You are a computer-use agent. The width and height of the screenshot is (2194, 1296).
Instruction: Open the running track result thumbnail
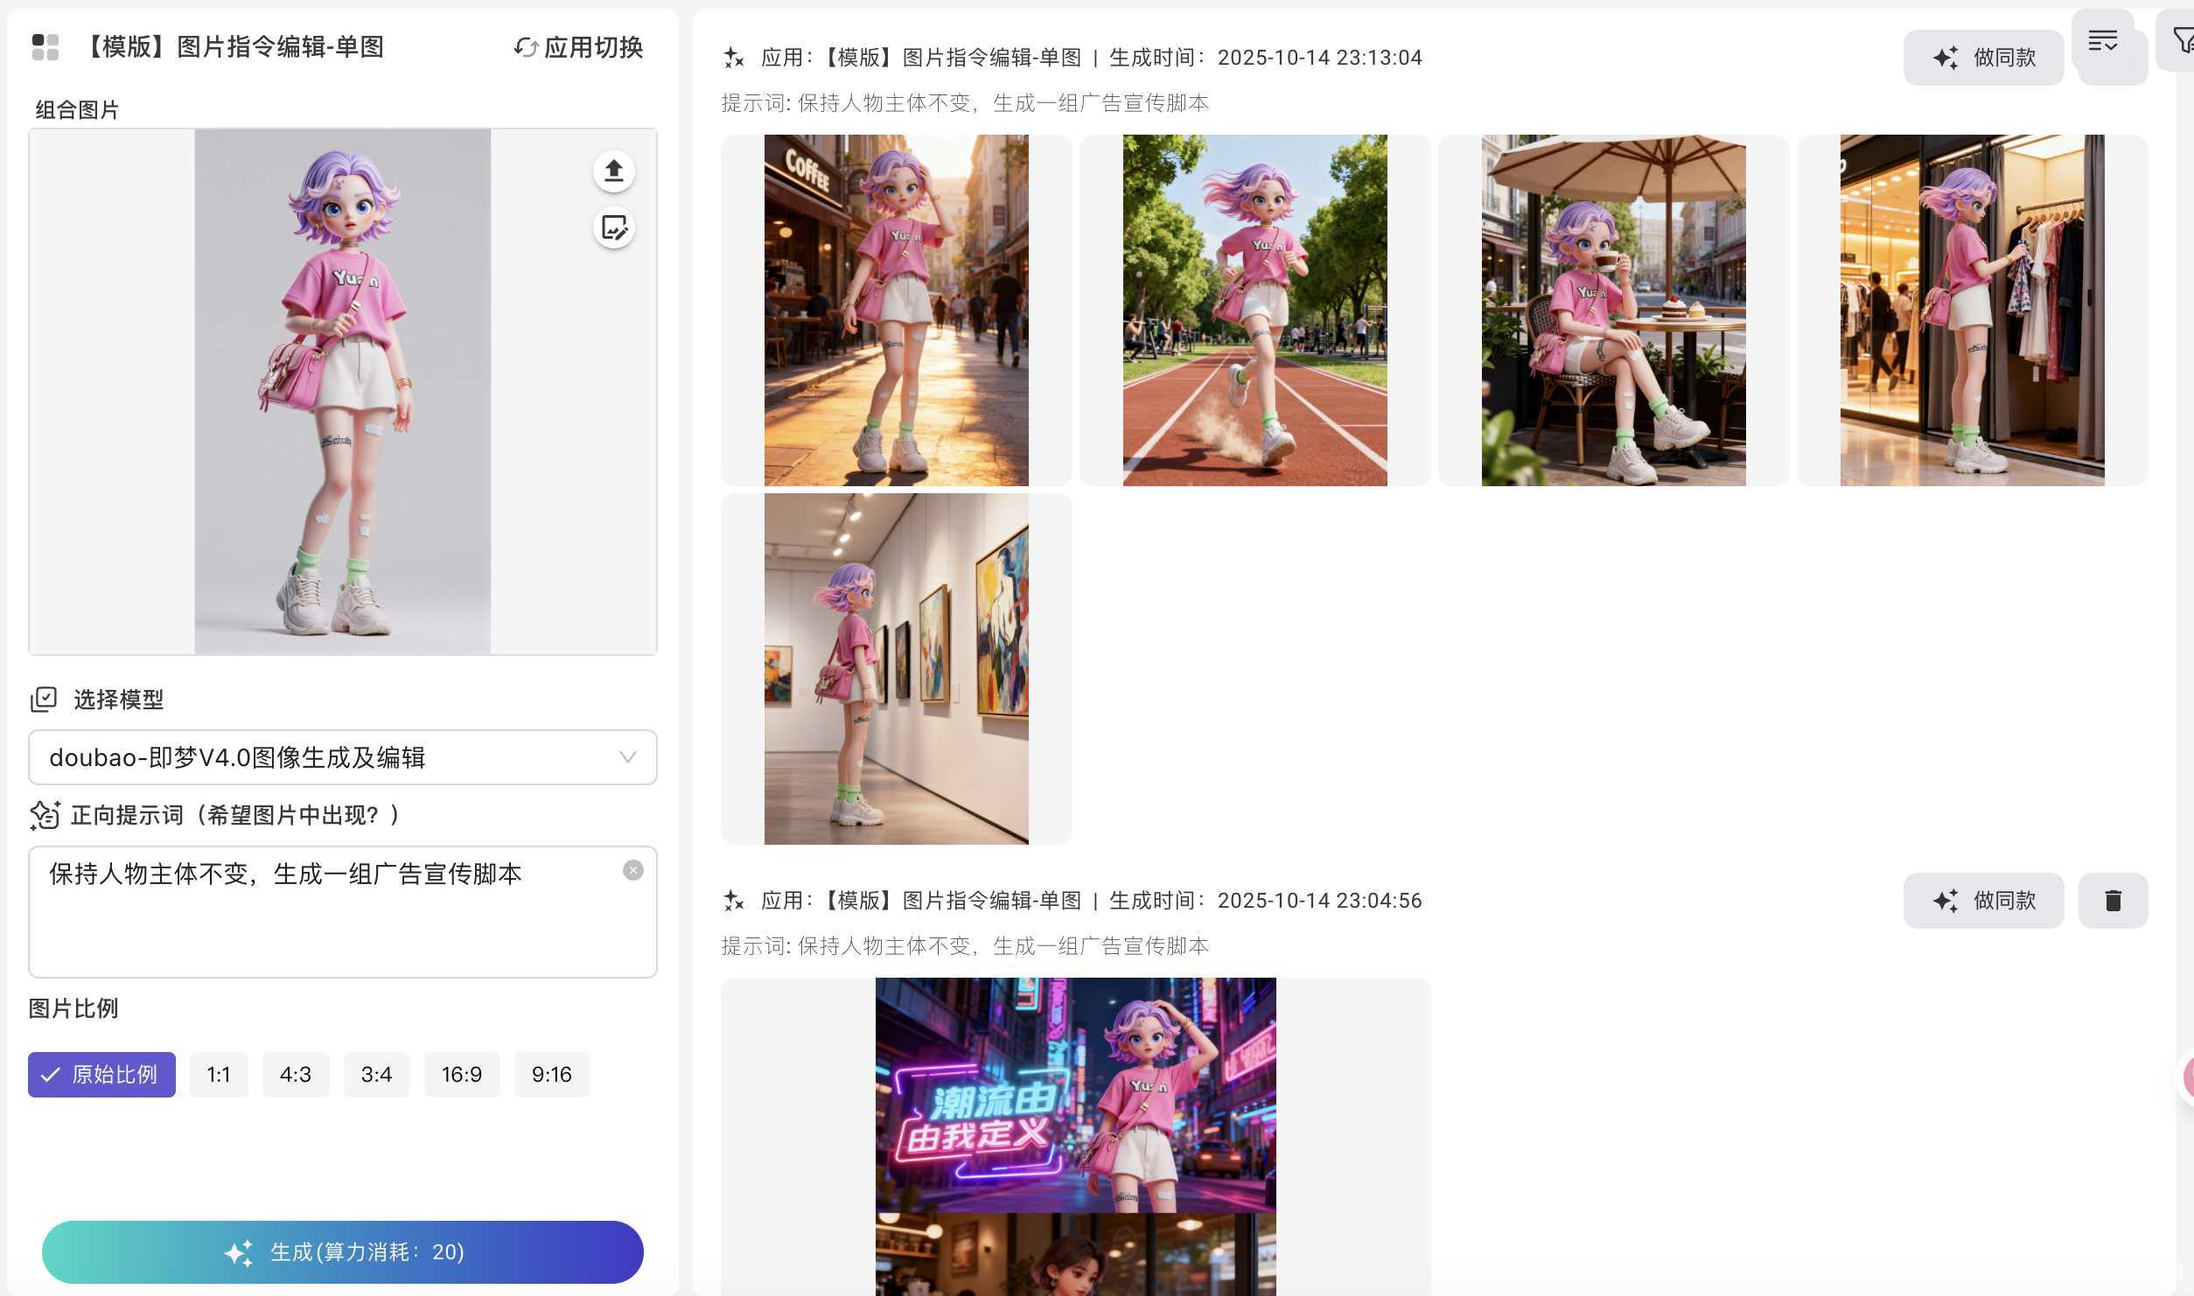pos(1254,310)
